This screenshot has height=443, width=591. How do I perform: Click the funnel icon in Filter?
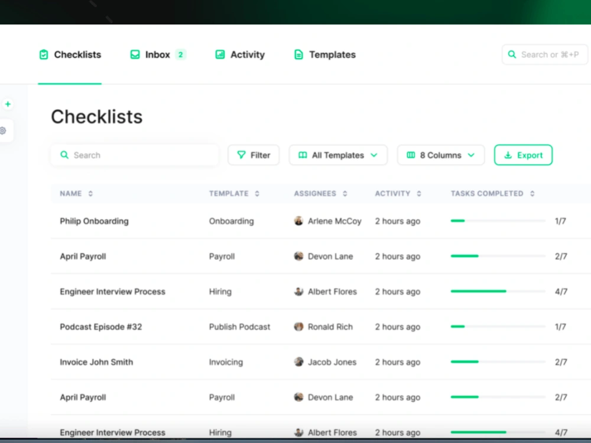tap(241, 155)
